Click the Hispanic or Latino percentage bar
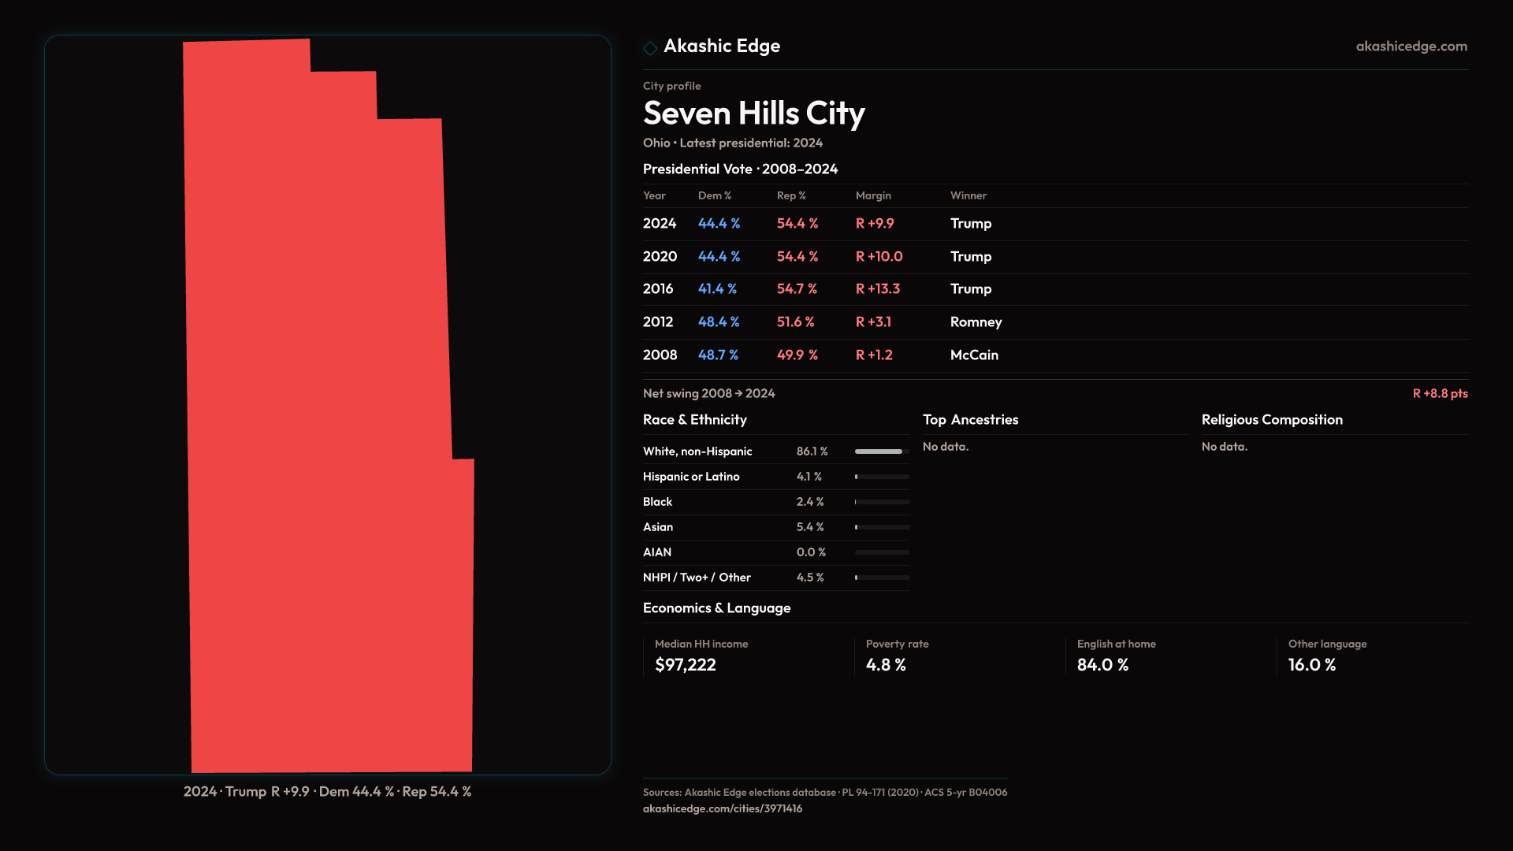 [882, 477]
